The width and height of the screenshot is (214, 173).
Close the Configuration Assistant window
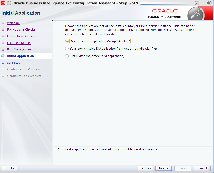(209, 3)
